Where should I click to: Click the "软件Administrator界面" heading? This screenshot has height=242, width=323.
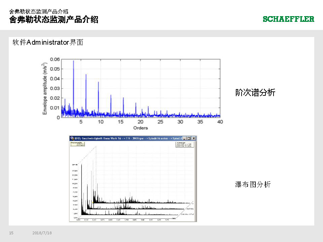48,42
